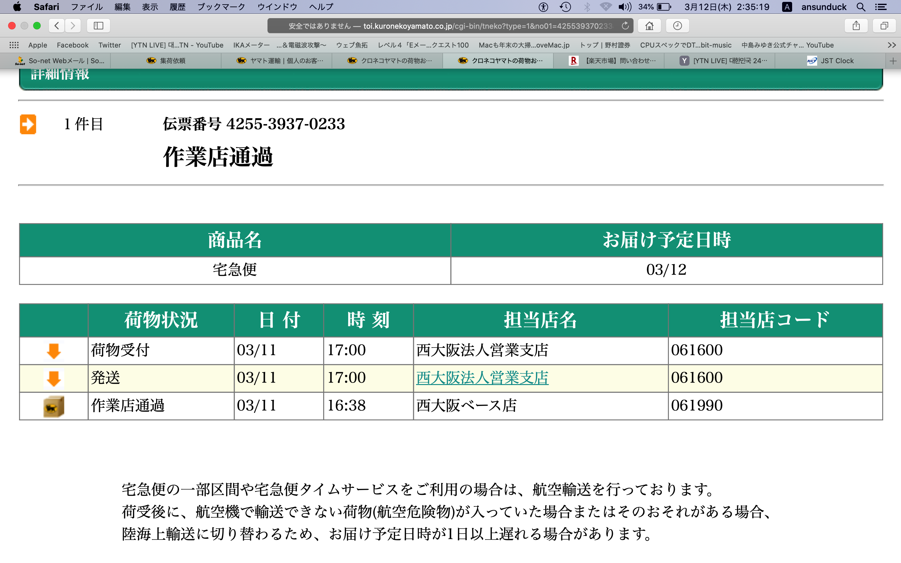Click the orange down arrow in 荷物受付 row
The width and height of the screenshot is (901, 563).
[53, 351]
